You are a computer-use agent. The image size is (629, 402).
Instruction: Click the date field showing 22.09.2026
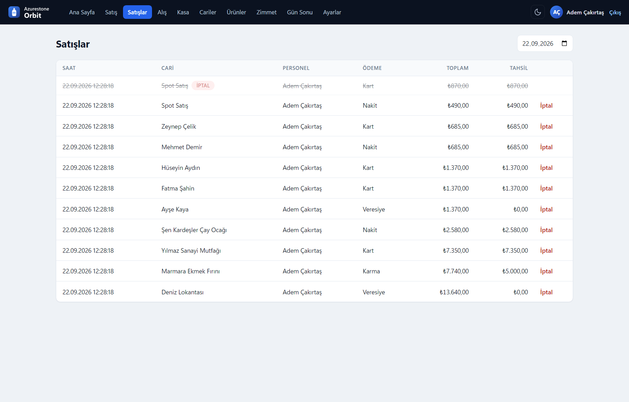coord(545,43)
